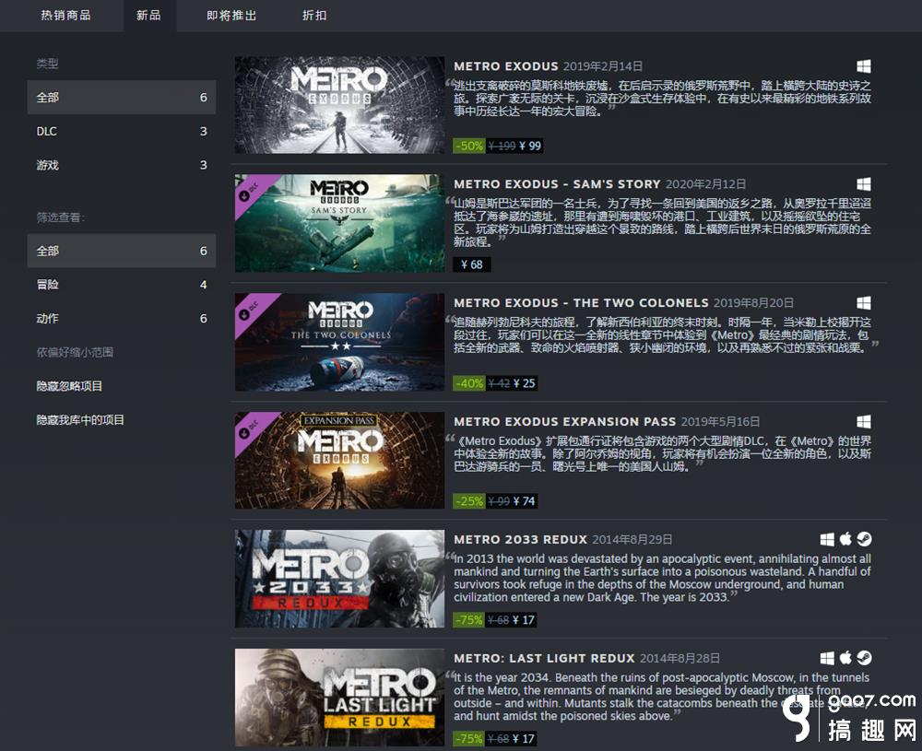922x751 pixels.
Task: Select 全部 under 筛选查看 section
Action: 121,251
